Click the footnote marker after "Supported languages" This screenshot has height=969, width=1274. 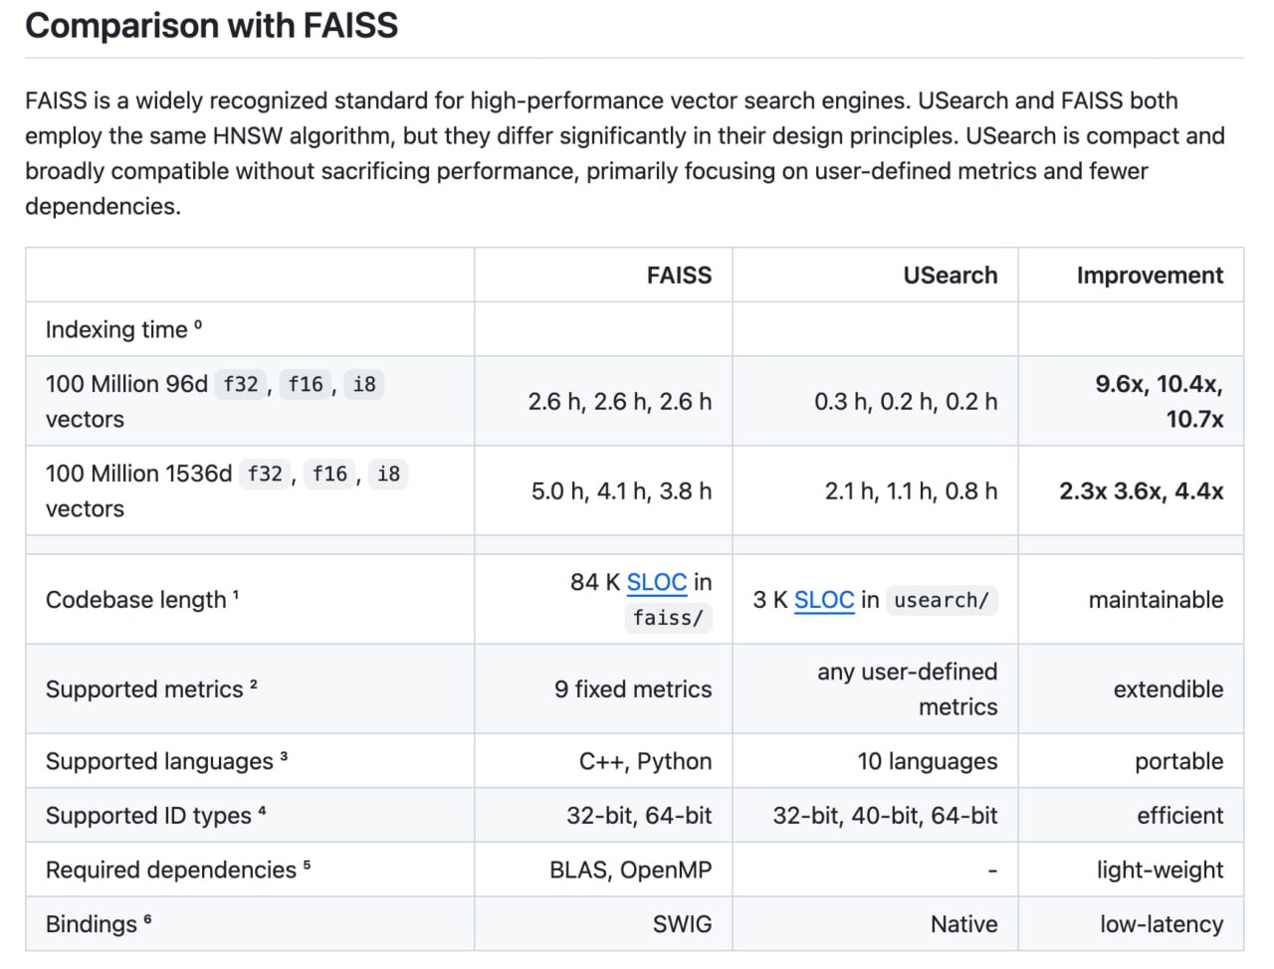click(284, 756)
